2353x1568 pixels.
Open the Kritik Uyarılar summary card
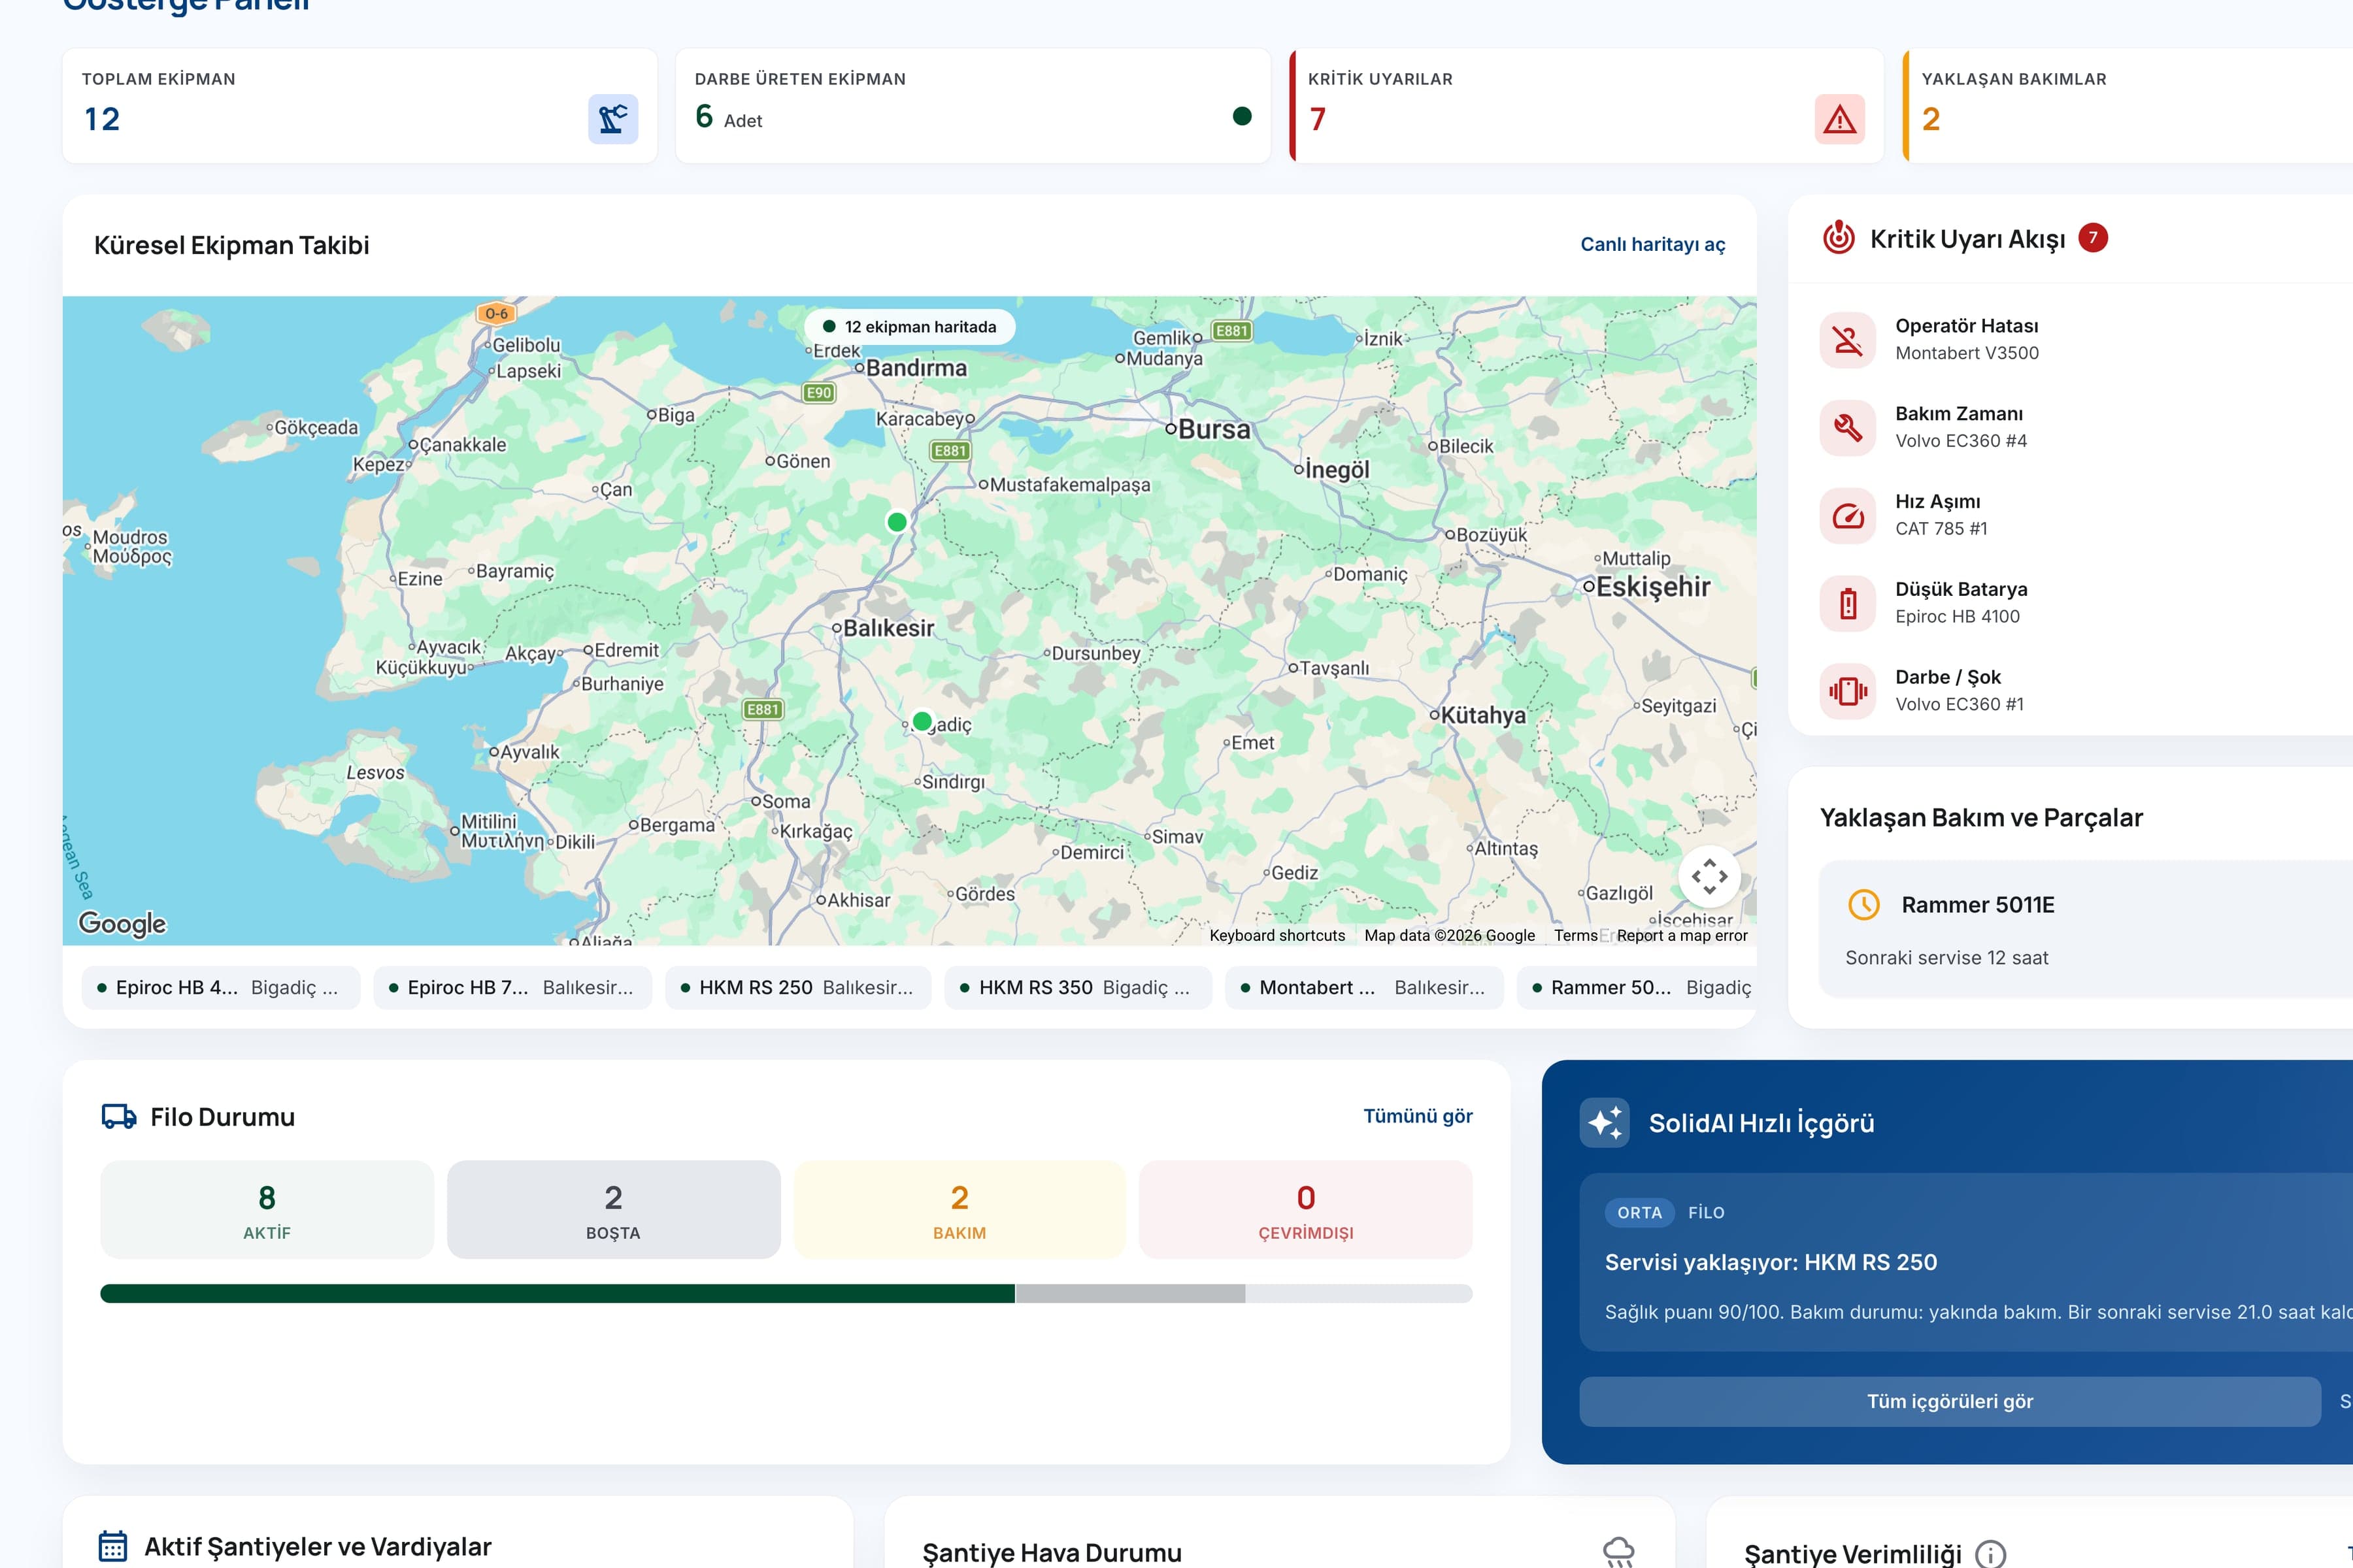click(1587, 106)
